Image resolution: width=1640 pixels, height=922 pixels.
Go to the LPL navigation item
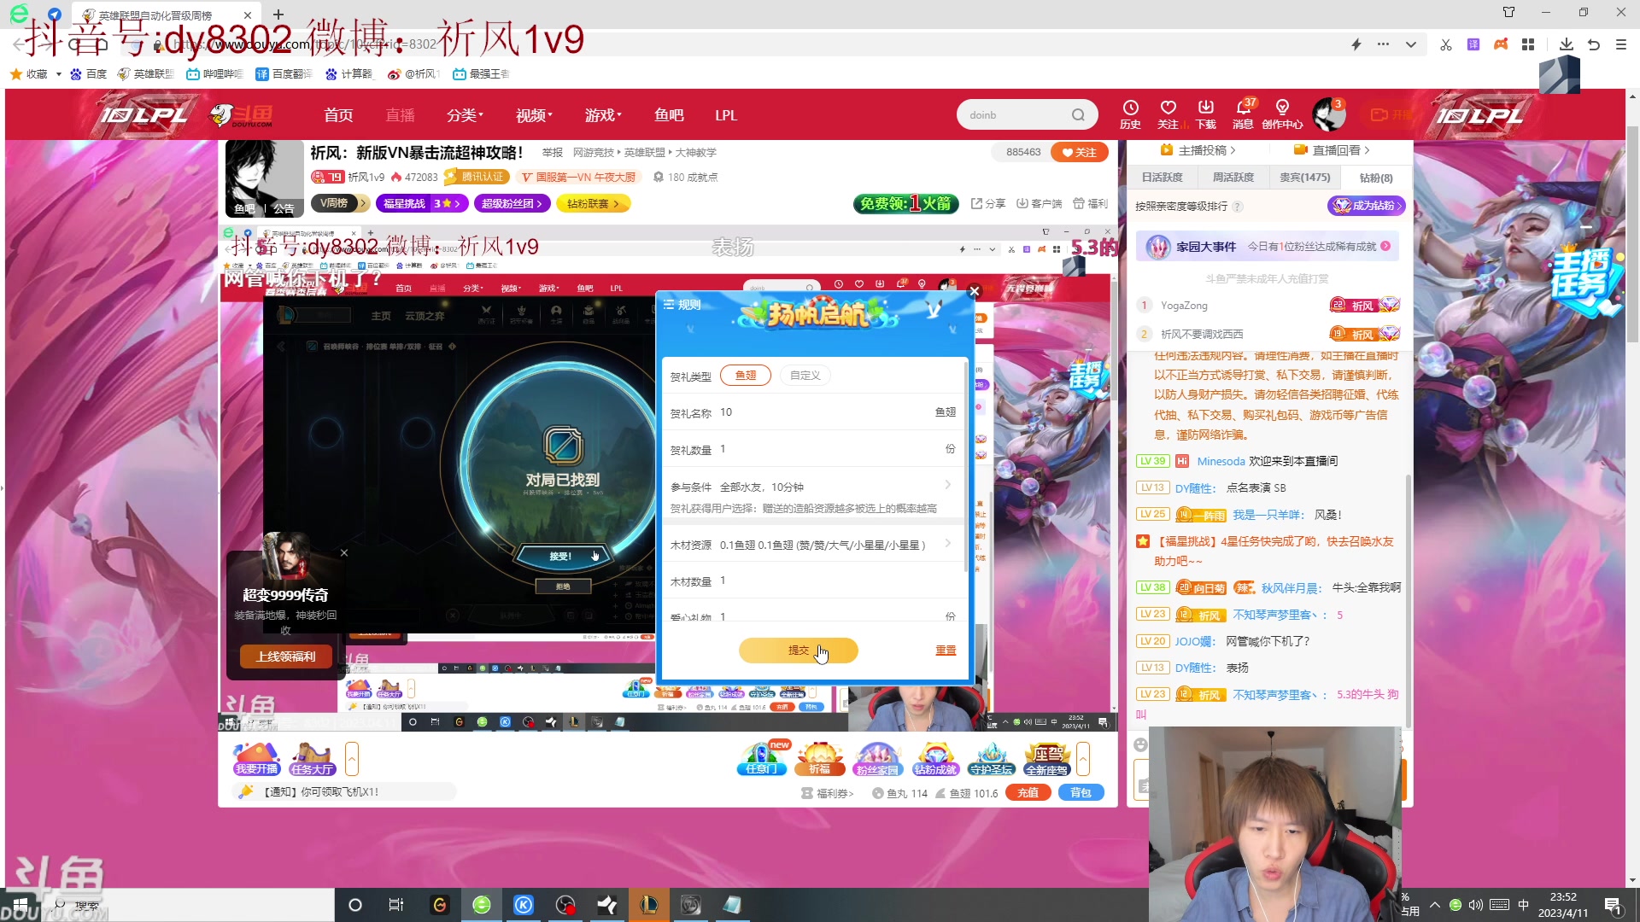coord(726,114)
